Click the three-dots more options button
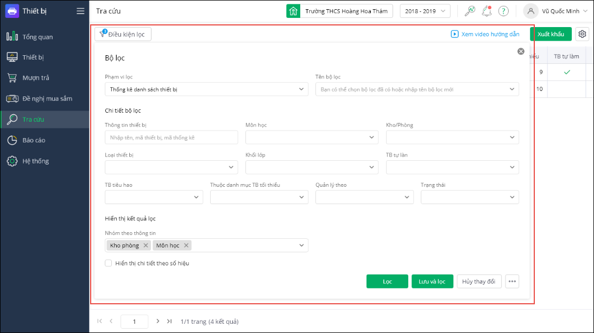594x333 pixels. pyautogui.click(x=511, y=282)
